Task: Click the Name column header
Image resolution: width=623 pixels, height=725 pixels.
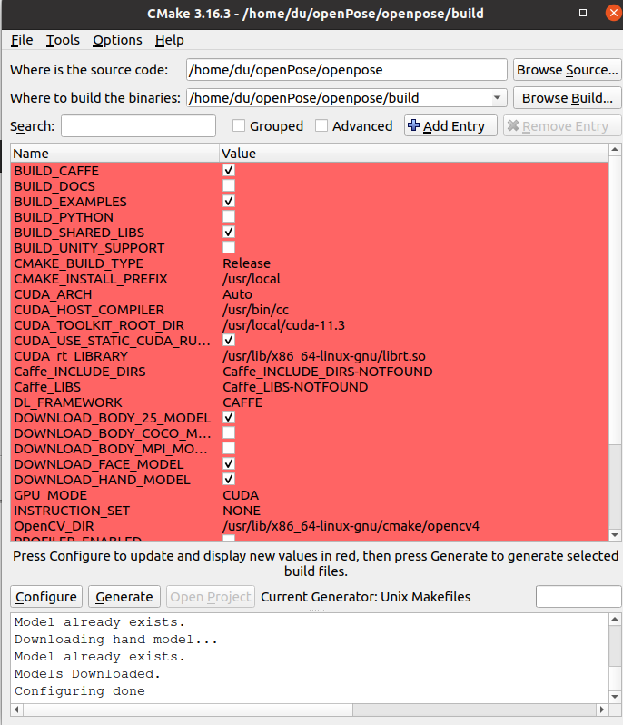Action: pyautogui.click(x=114, y=153)
